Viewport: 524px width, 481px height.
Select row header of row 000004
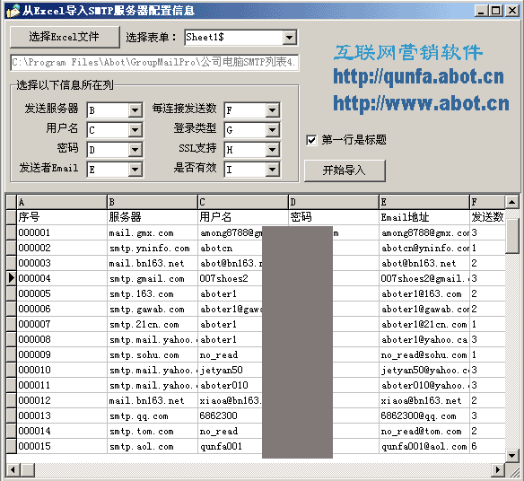[12, 278]
